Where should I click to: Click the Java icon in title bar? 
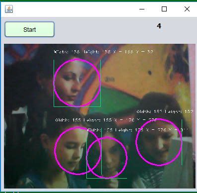click(x=9, y=9)
